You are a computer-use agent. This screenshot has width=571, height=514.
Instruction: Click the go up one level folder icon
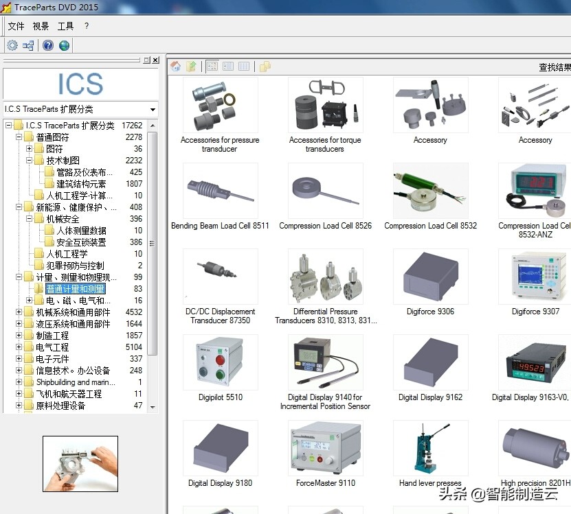click(190, 66)
